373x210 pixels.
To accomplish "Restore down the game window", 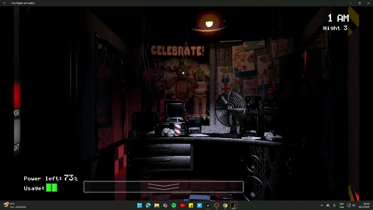I will [360, 3].
